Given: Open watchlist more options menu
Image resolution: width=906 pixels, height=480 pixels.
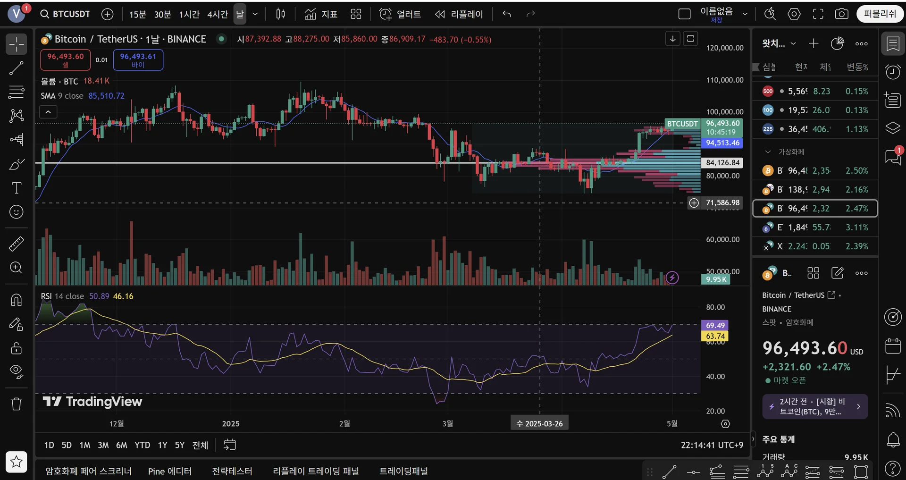Looking at the screenshot, I should (x=862, y=43).
